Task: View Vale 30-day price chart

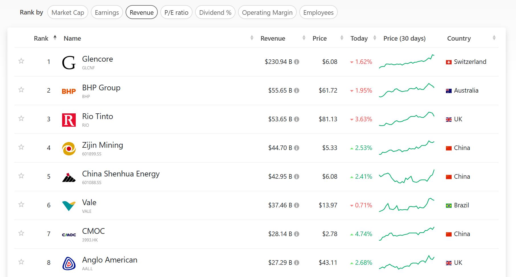Action: coord(407,205)
